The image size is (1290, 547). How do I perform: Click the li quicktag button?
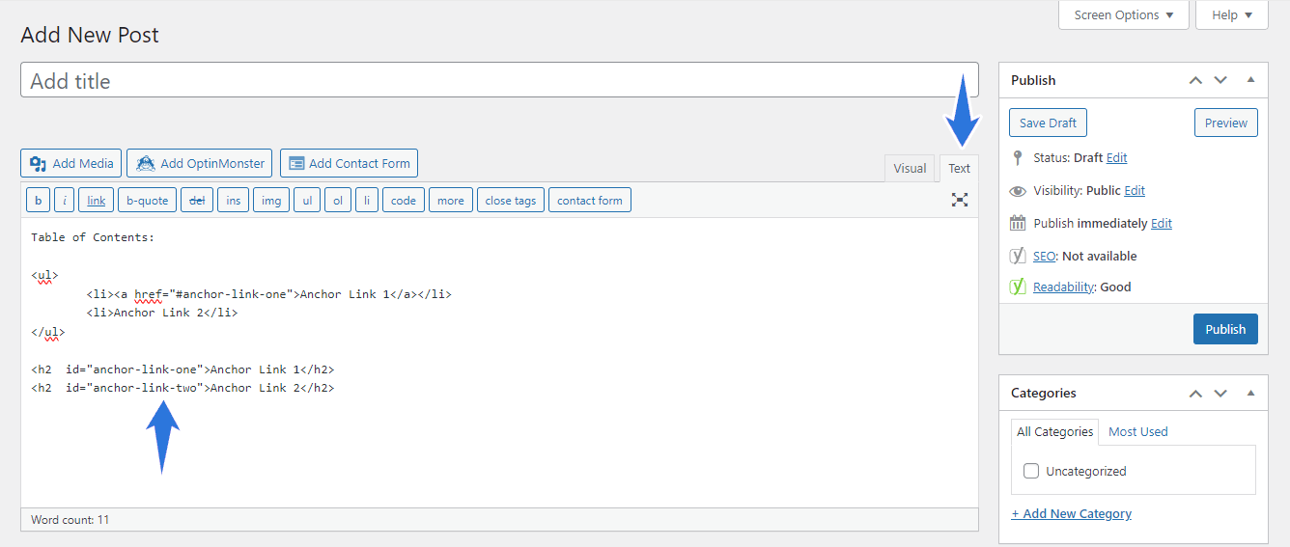point(367,201)
